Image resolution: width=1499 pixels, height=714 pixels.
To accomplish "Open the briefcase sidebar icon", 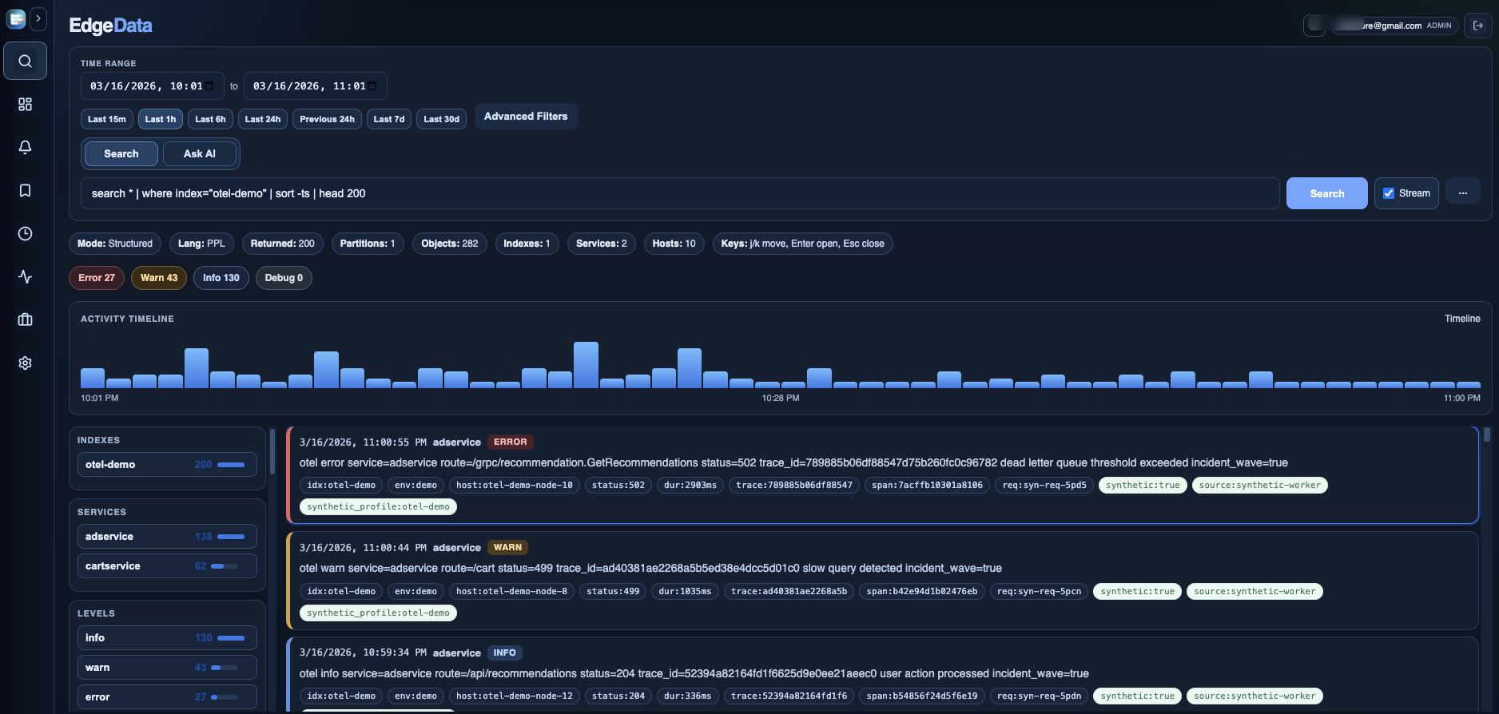I will (26, 320).
